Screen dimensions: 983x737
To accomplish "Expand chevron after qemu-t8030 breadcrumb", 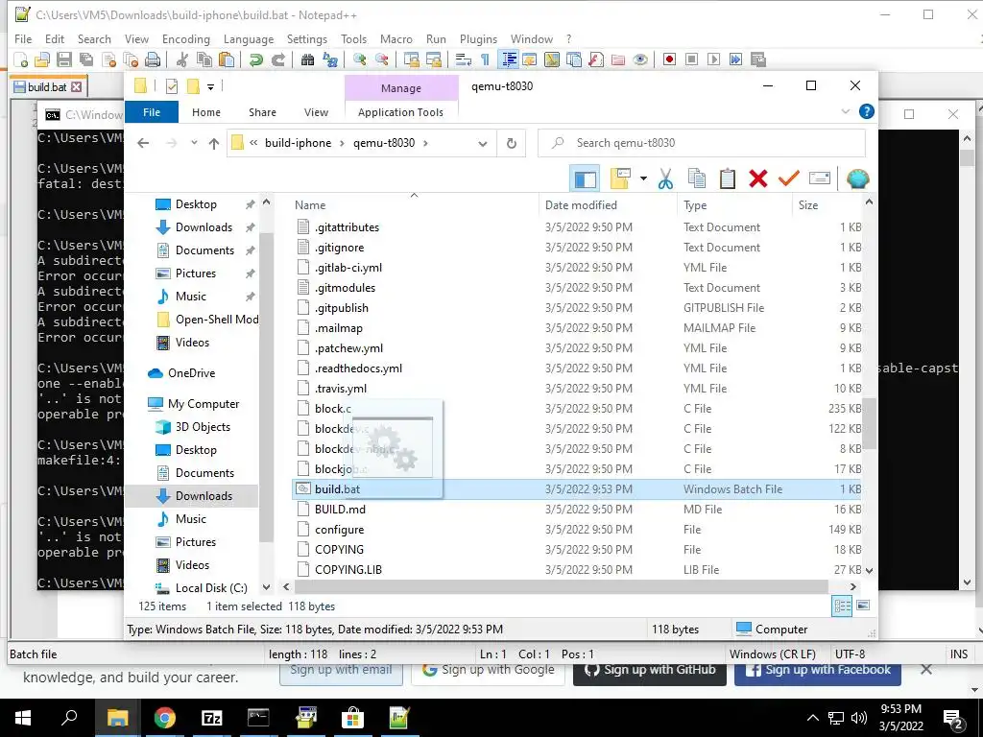I will (425, 143).
